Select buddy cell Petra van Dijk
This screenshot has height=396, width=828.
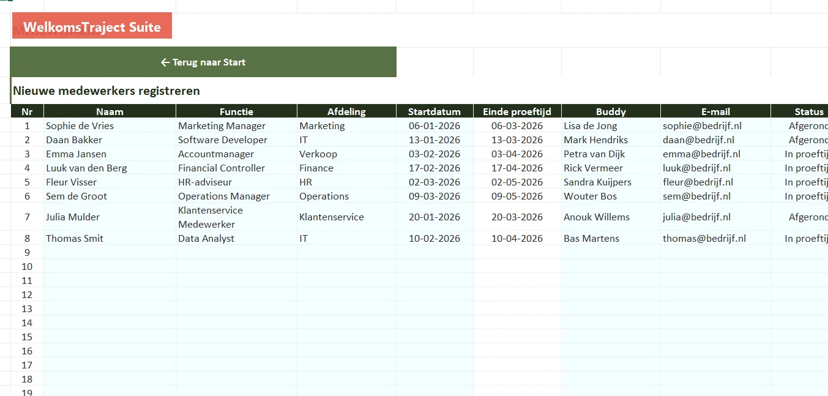pyautogui.click(x=611, y=154)
